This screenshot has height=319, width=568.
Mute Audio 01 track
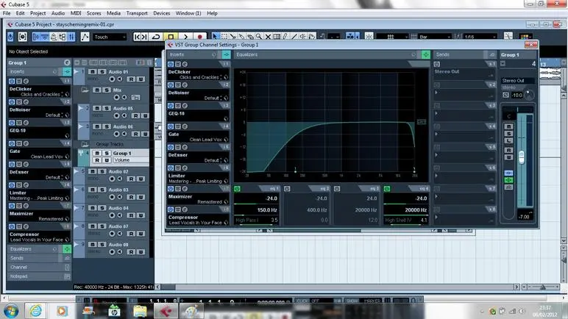[93, 72]
